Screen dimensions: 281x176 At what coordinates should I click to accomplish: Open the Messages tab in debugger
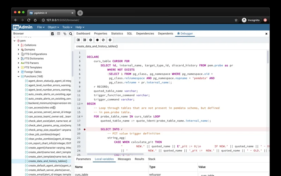coord(124,159)
